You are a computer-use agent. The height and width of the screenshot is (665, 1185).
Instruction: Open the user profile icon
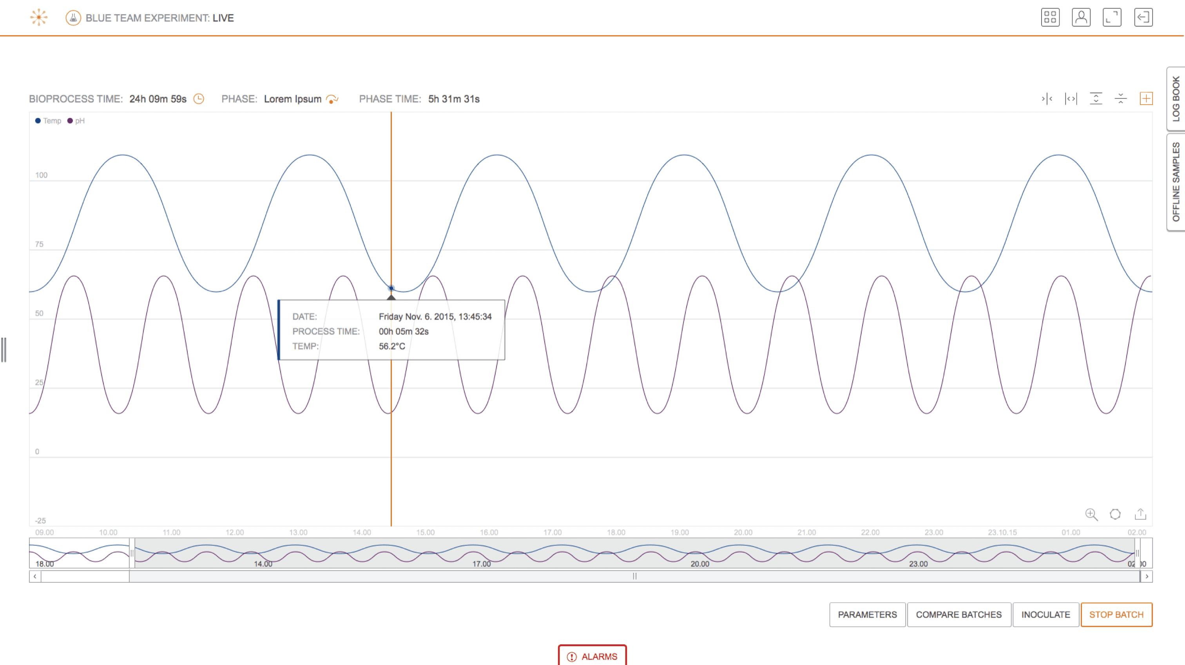pyautogui.click(x=1081, y=18)
